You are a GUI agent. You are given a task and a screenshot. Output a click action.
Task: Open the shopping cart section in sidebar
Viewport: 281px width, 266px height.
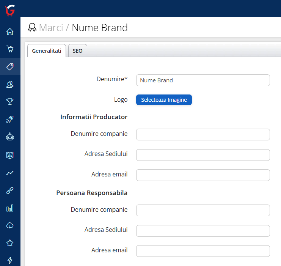tap(10, 49)
